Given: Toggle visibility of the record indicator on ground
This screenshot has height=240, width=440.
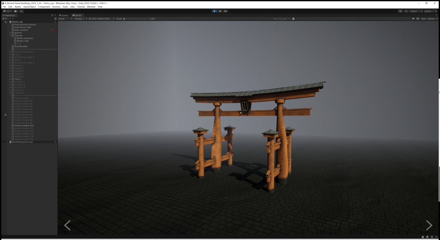Looking at the screenshot, I should click(x=53, y=31).
